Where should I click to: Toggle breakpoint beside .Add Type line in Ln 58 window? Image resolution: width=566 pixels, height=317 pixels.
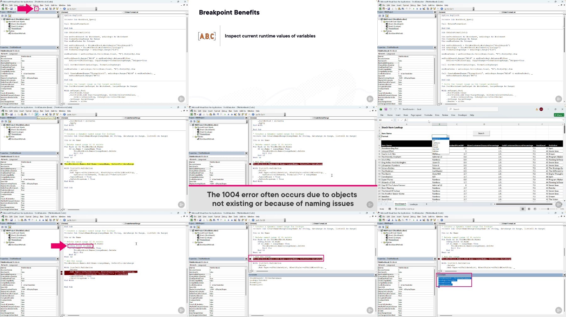pos(62,272)
